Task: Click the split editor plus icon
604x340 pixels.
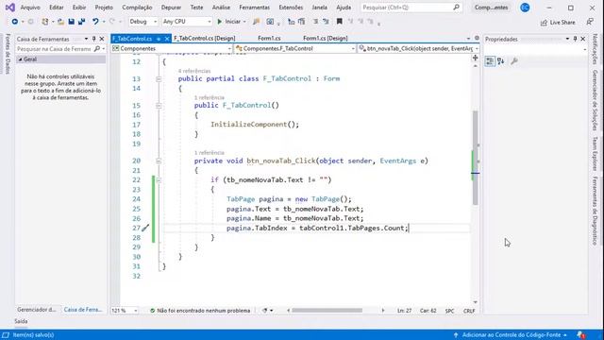Action: pos(475,58)
